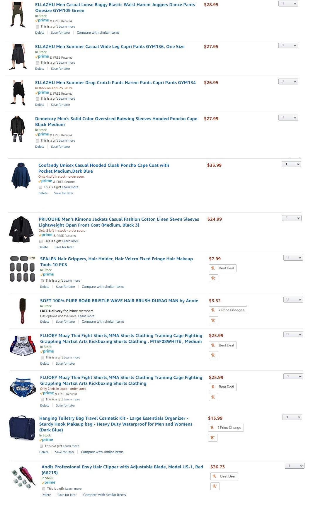The image size is (313, 510).
Task: Open 7 Price Changes badge for hair brush
Action: click(x=228, y=310)
